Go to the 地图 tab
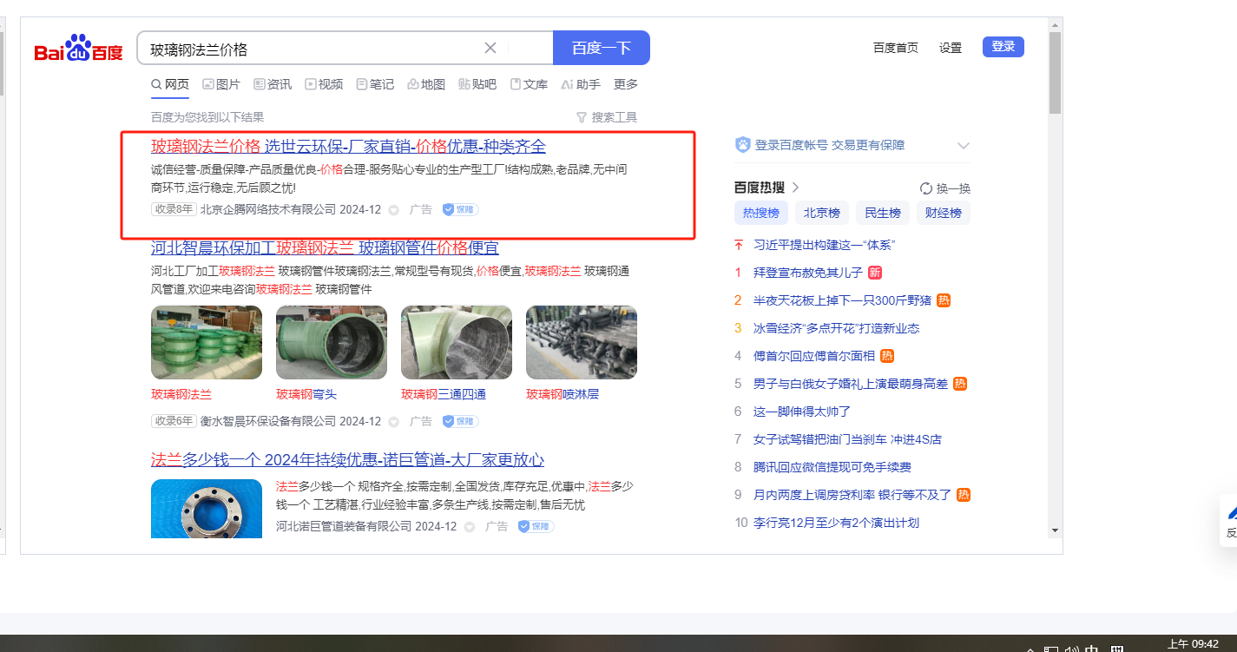Screen dimensions: 1237x652 click(x=426, y=84)
